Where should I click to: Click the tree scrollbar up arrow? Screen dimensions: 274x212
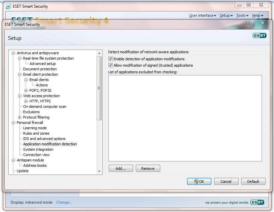(99, 53)
